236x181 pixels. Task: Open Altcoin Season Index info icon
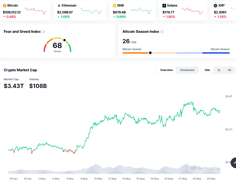[x=162, y=32]
